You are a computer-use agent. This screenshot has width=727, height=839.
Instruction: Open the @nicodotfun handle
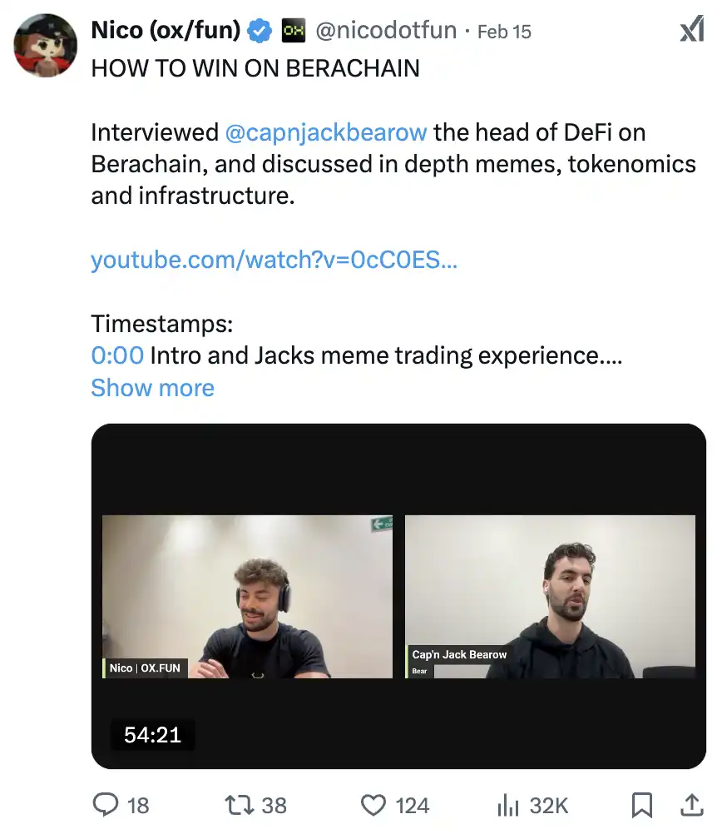[386, 32]
